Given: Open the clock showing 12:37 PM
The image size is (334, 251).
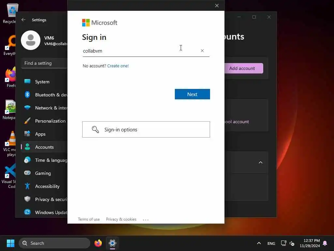Looking at the screenshot, I should (x=310, y=243).
